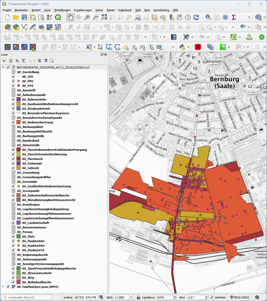
Task: Open the scale dropdown in the status bar
Action: coord(131,297)
